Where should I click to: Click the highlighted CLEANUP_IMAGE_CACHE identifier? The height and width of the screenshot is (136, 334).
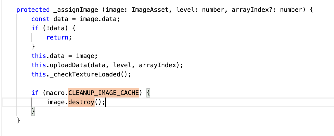[x=104, y=93]
